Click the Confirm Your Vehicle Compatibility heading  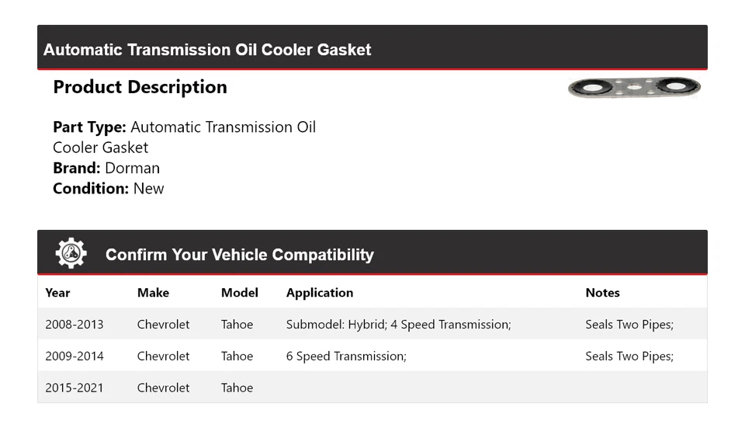click(x=239, y=255)
